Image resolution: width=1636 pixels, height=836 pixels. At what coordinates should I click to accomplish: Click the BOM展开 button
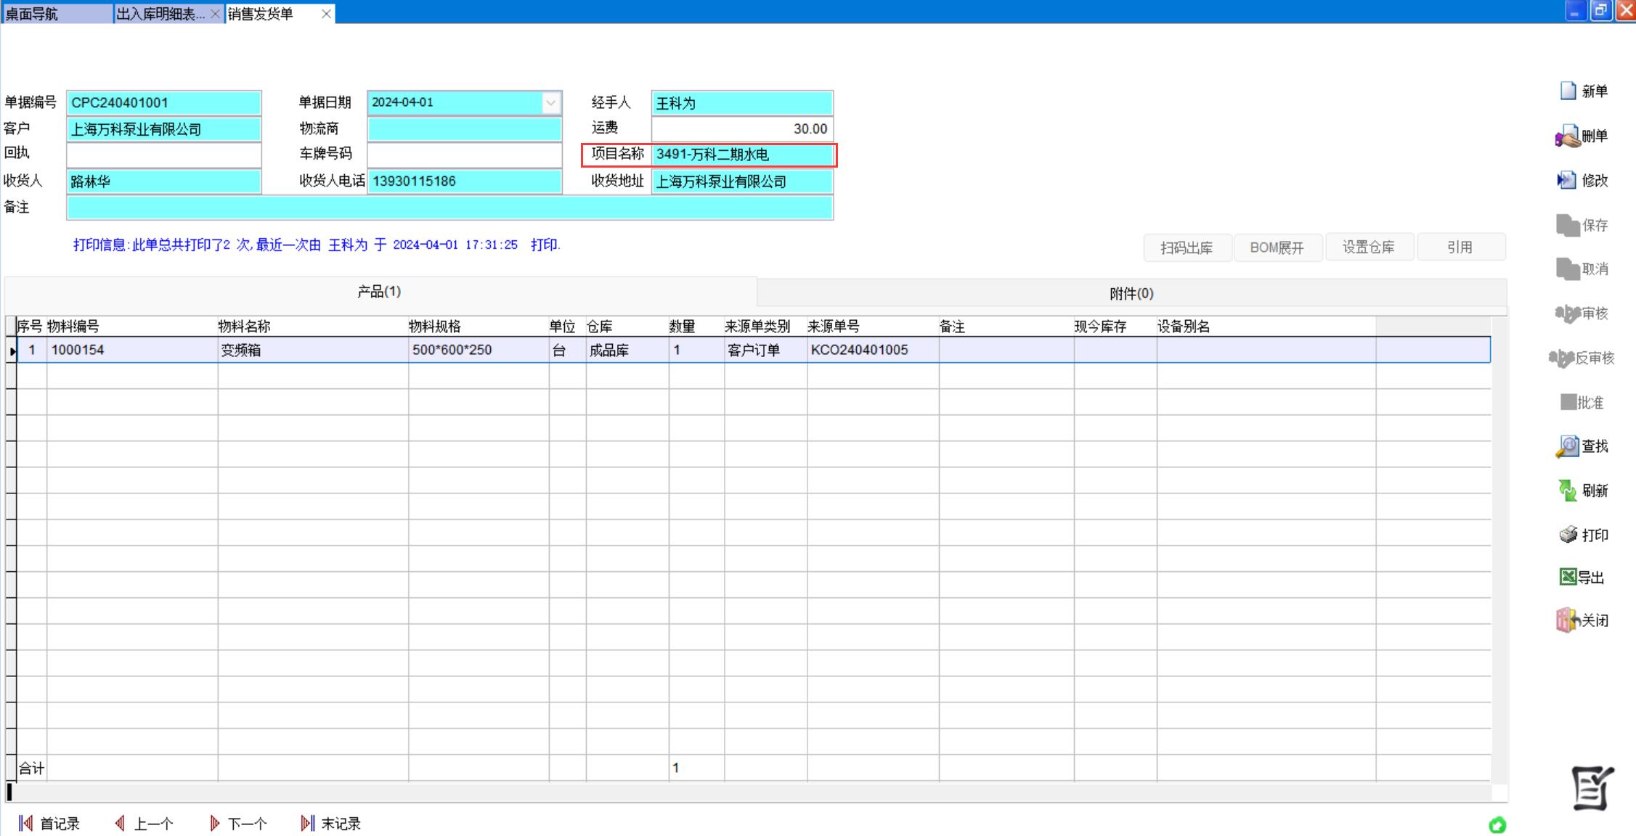click(x=1277, y=247)
